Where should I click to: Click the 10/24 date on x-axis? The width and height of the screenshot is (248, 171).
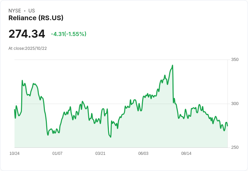[x=14, y=153]
